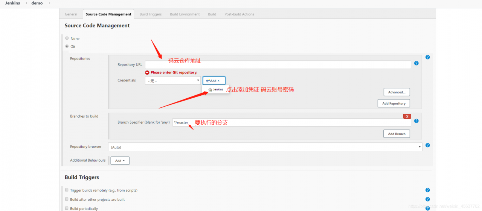Screen dimensions: 482x211
Task: Switch to the Build Environment tab
Action: click(185, 14)
